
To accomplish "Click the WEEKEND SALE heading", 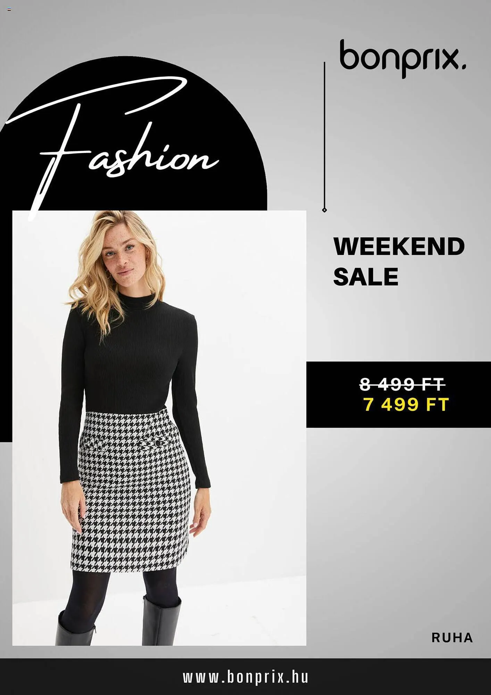I will (399, 261).
